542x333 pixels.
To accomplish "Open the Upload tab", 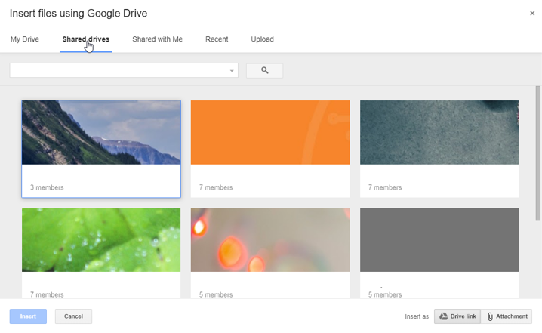I will (263, 39).
